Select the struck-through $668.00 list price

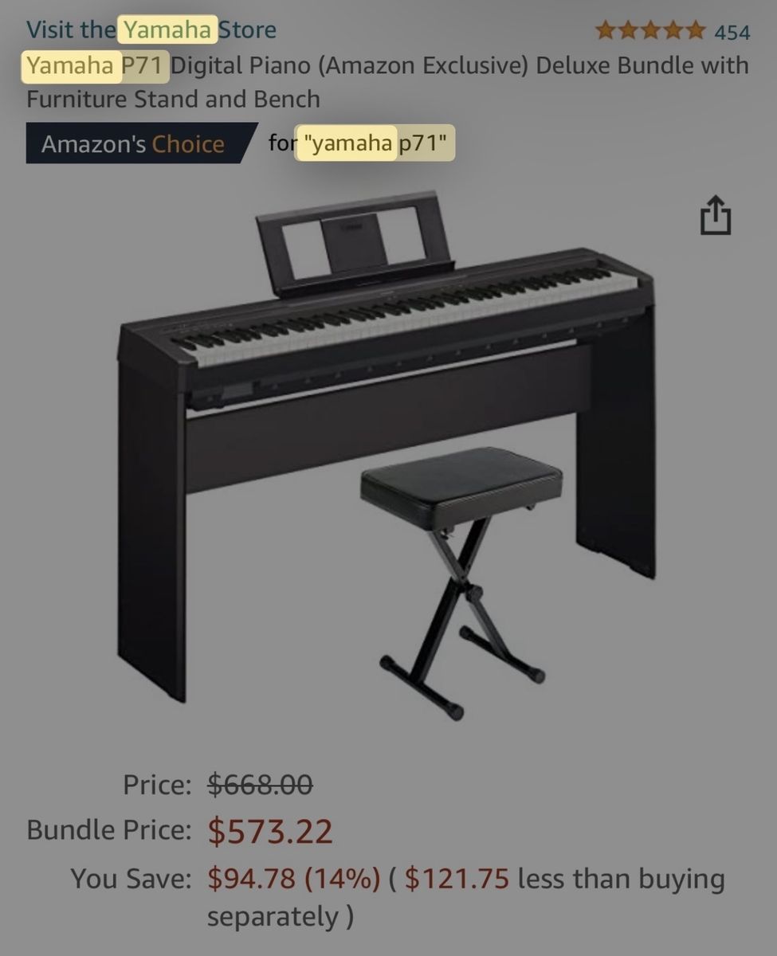pos(260,785)
